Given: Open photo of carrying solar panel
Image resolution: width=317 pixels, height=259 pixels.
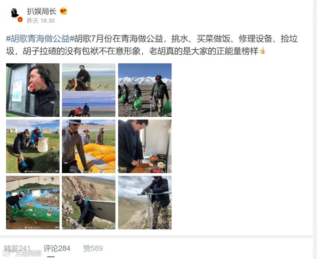Looking at the screenshot, I should click(x=89, y=202).
